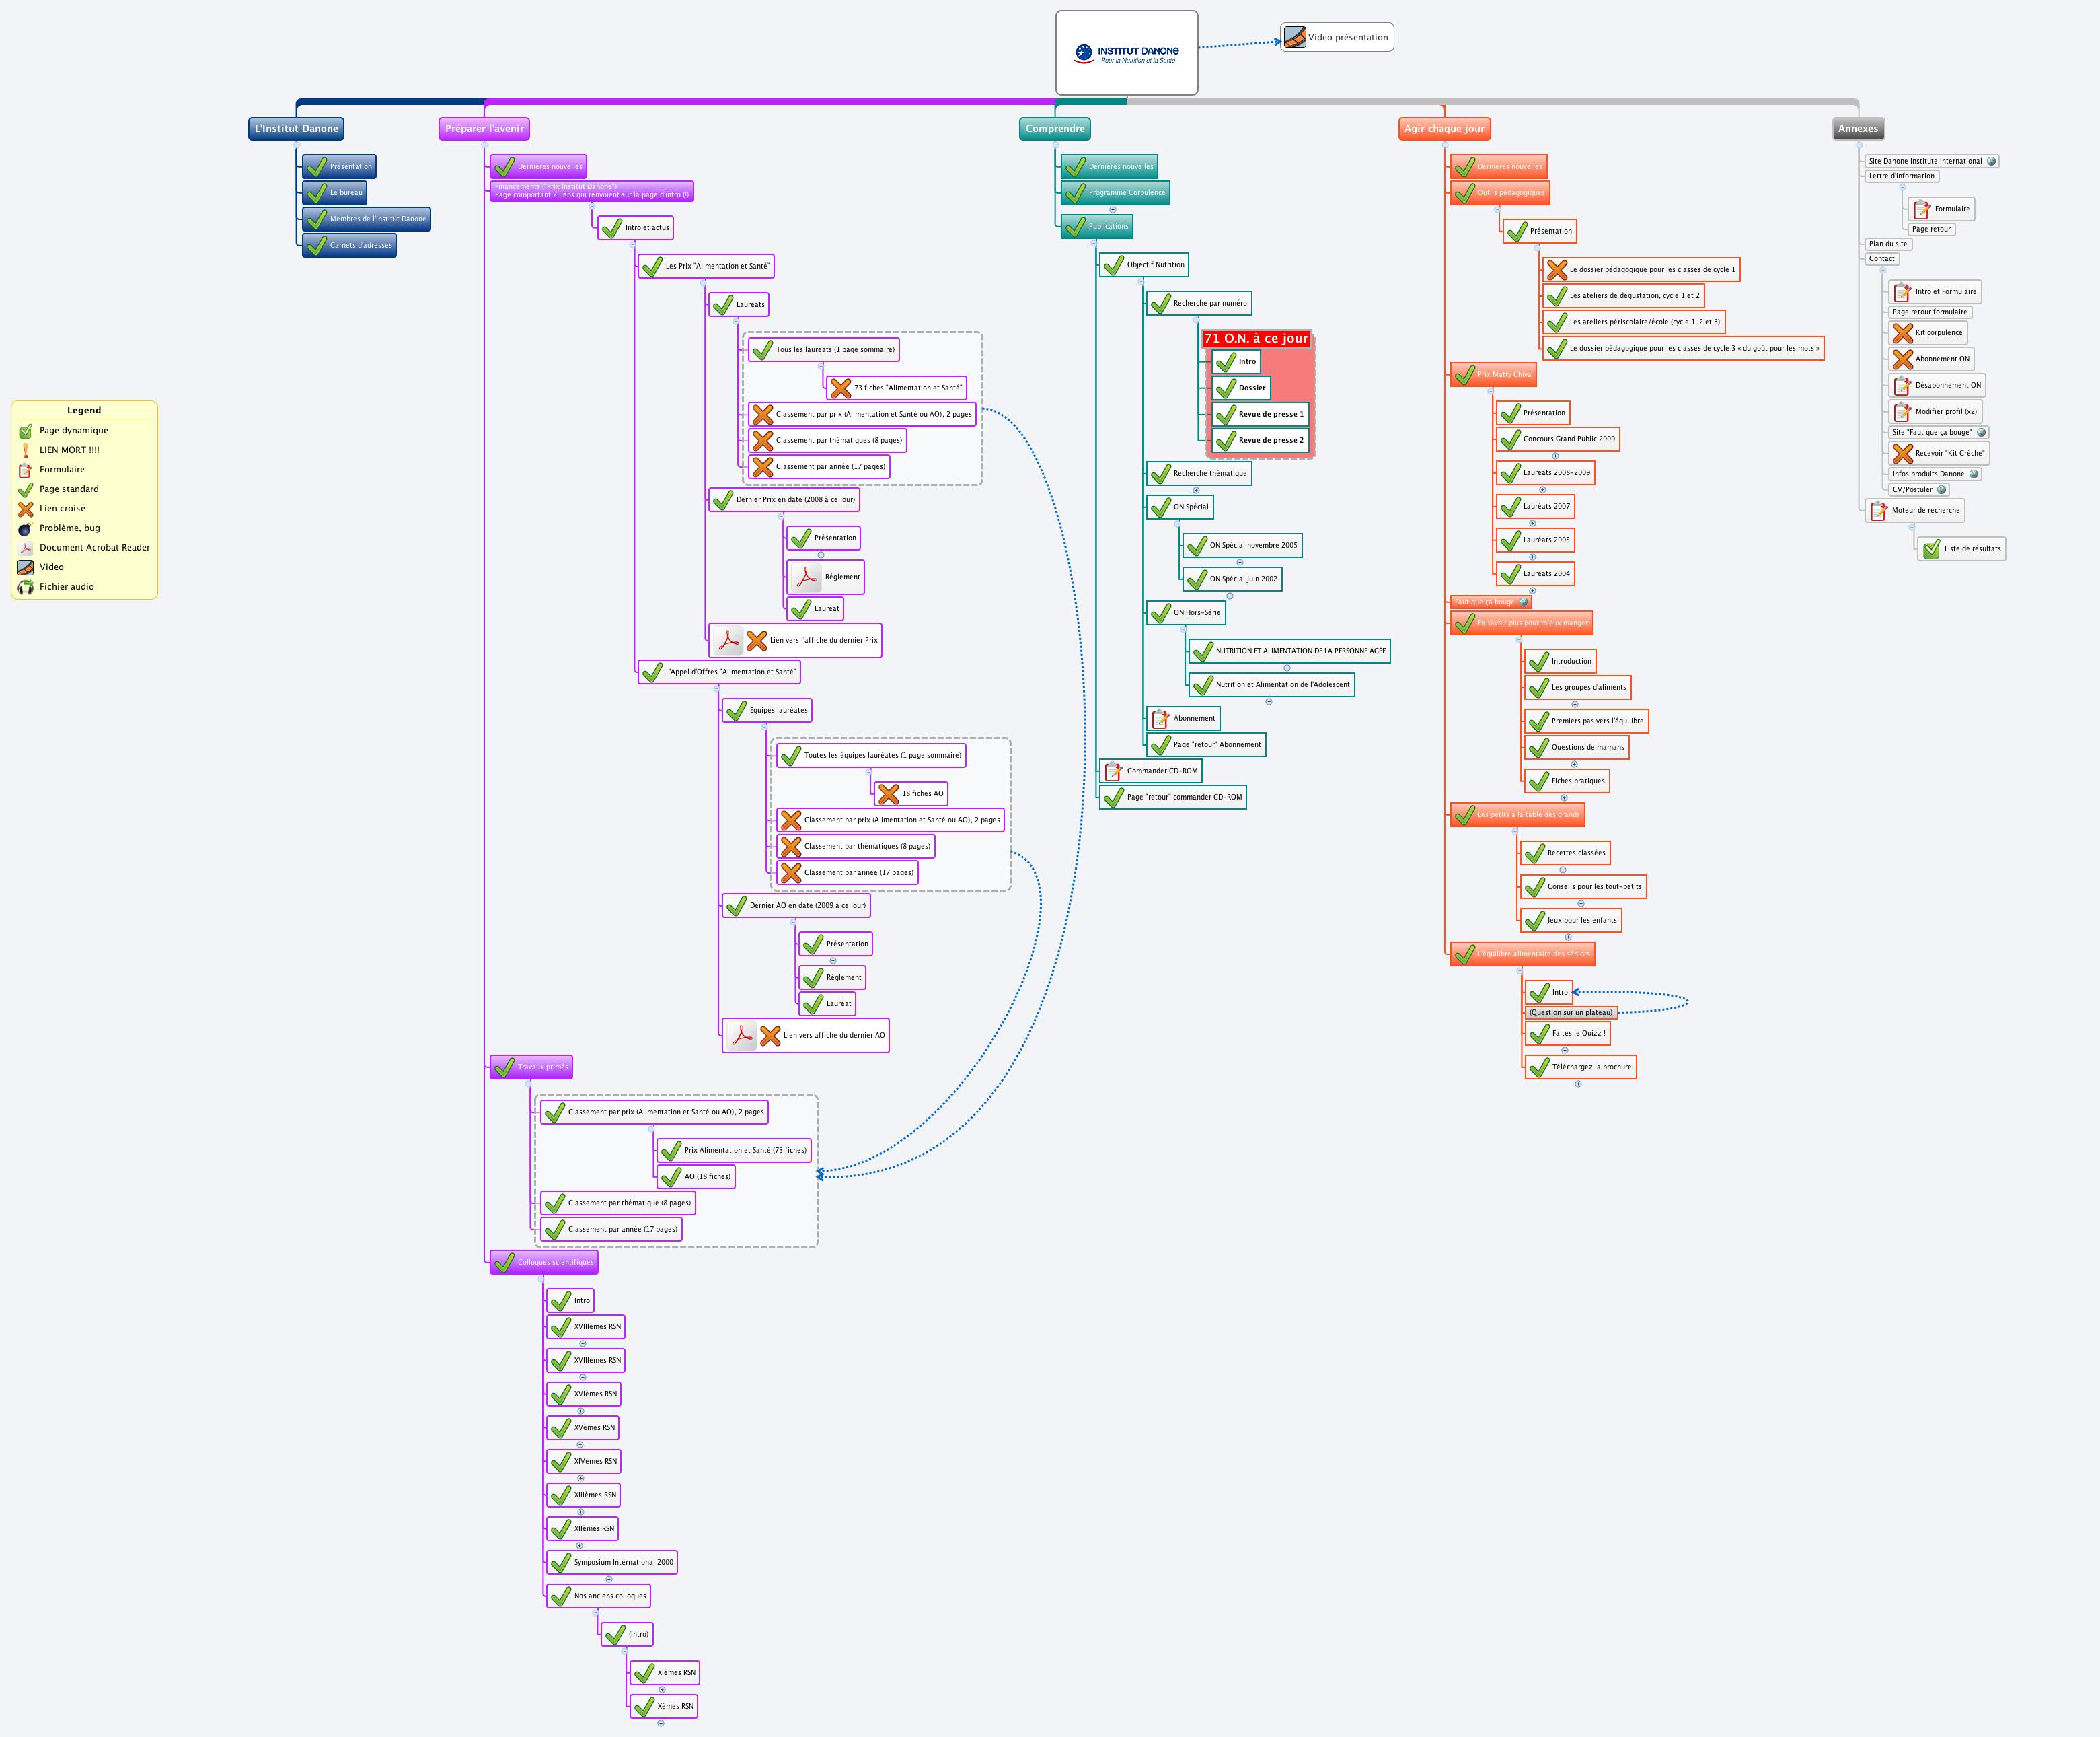This screenshot has width=2100, height=1737.
Task: Click the PDF icon on Lien vers affiche du dernier AO
Action: tap(741, 1036)
